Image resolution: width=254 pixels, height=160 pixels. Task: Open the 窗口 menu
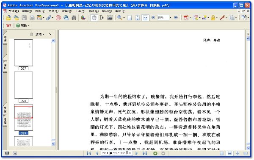pyautogui.click(x=107, y=11)
